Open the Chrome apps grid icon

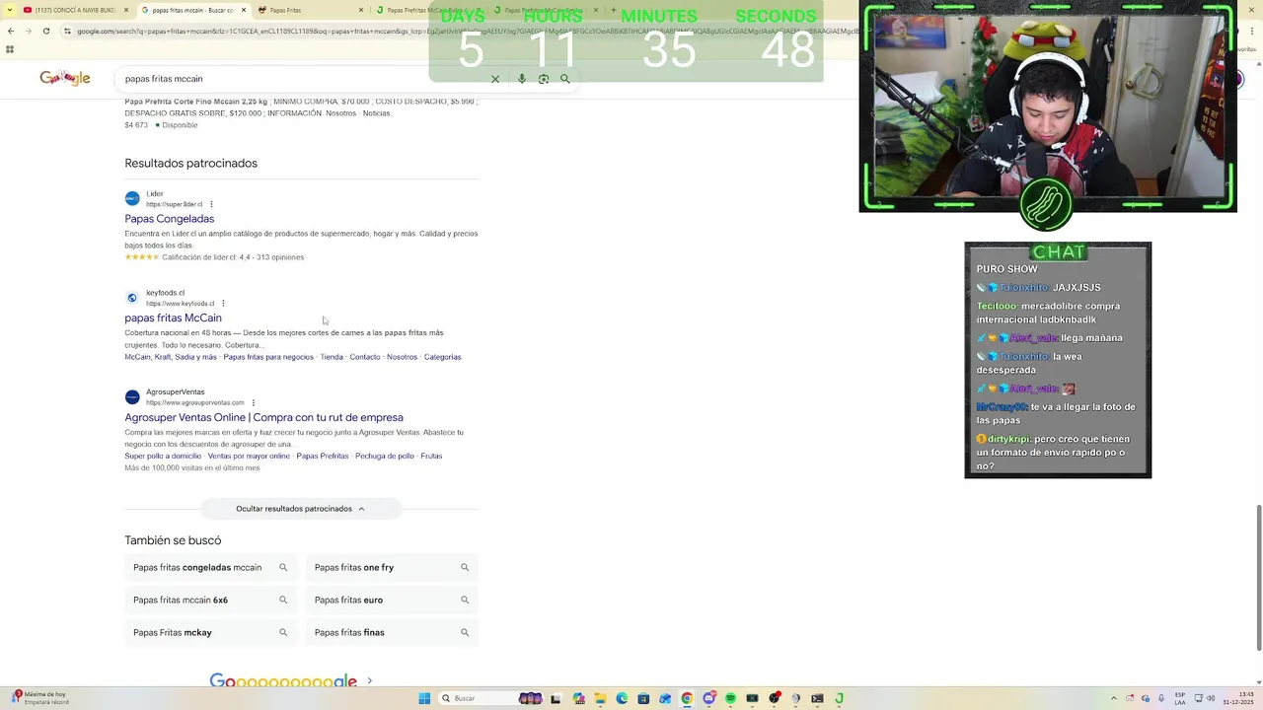(x=10, y=49)
